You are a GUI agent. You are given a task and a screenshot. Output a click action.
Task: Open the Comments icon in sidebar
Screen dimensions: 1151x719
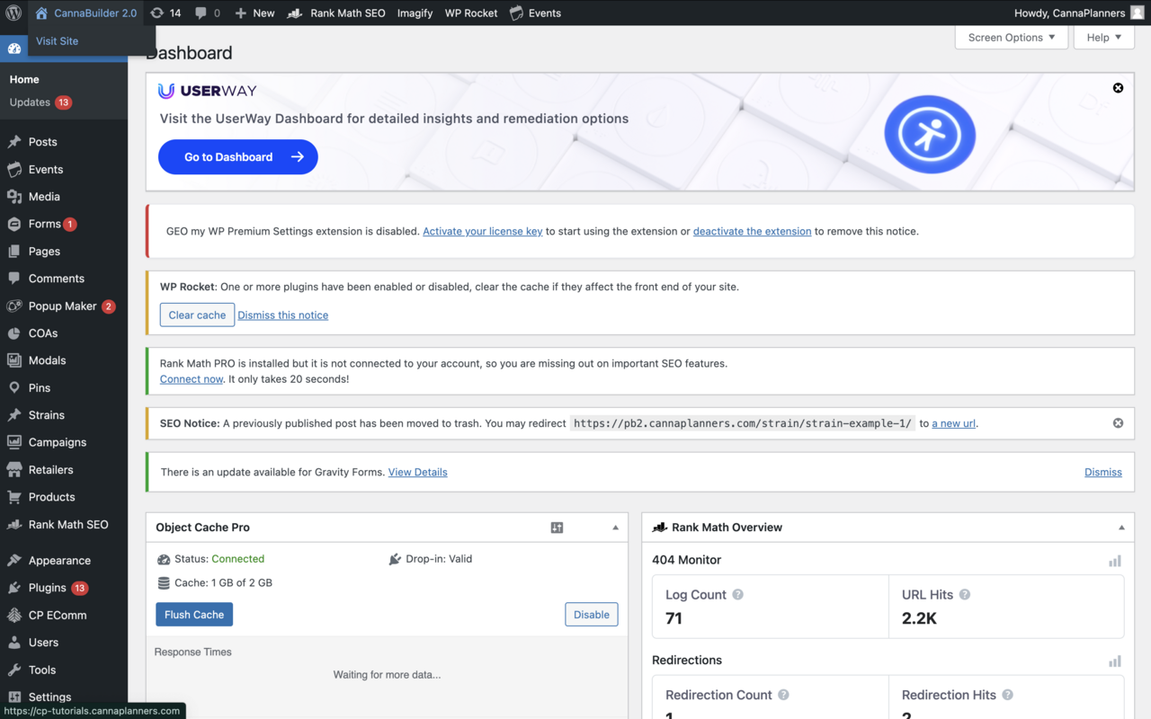pyautogui.click(x=13, y=279)
